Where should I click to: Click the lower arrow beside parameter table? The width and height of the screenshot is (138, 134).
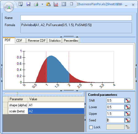coord(85,120)
